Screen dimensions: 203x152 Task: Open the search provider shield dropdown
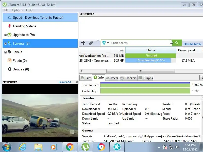[x=106, y=43]
